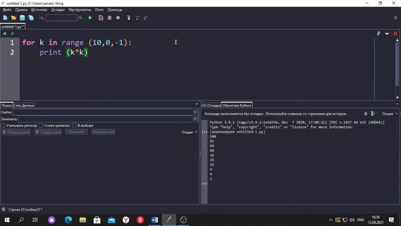Go back with the green left arrow
Screen dimensions: 401x226
pos(4,33)
